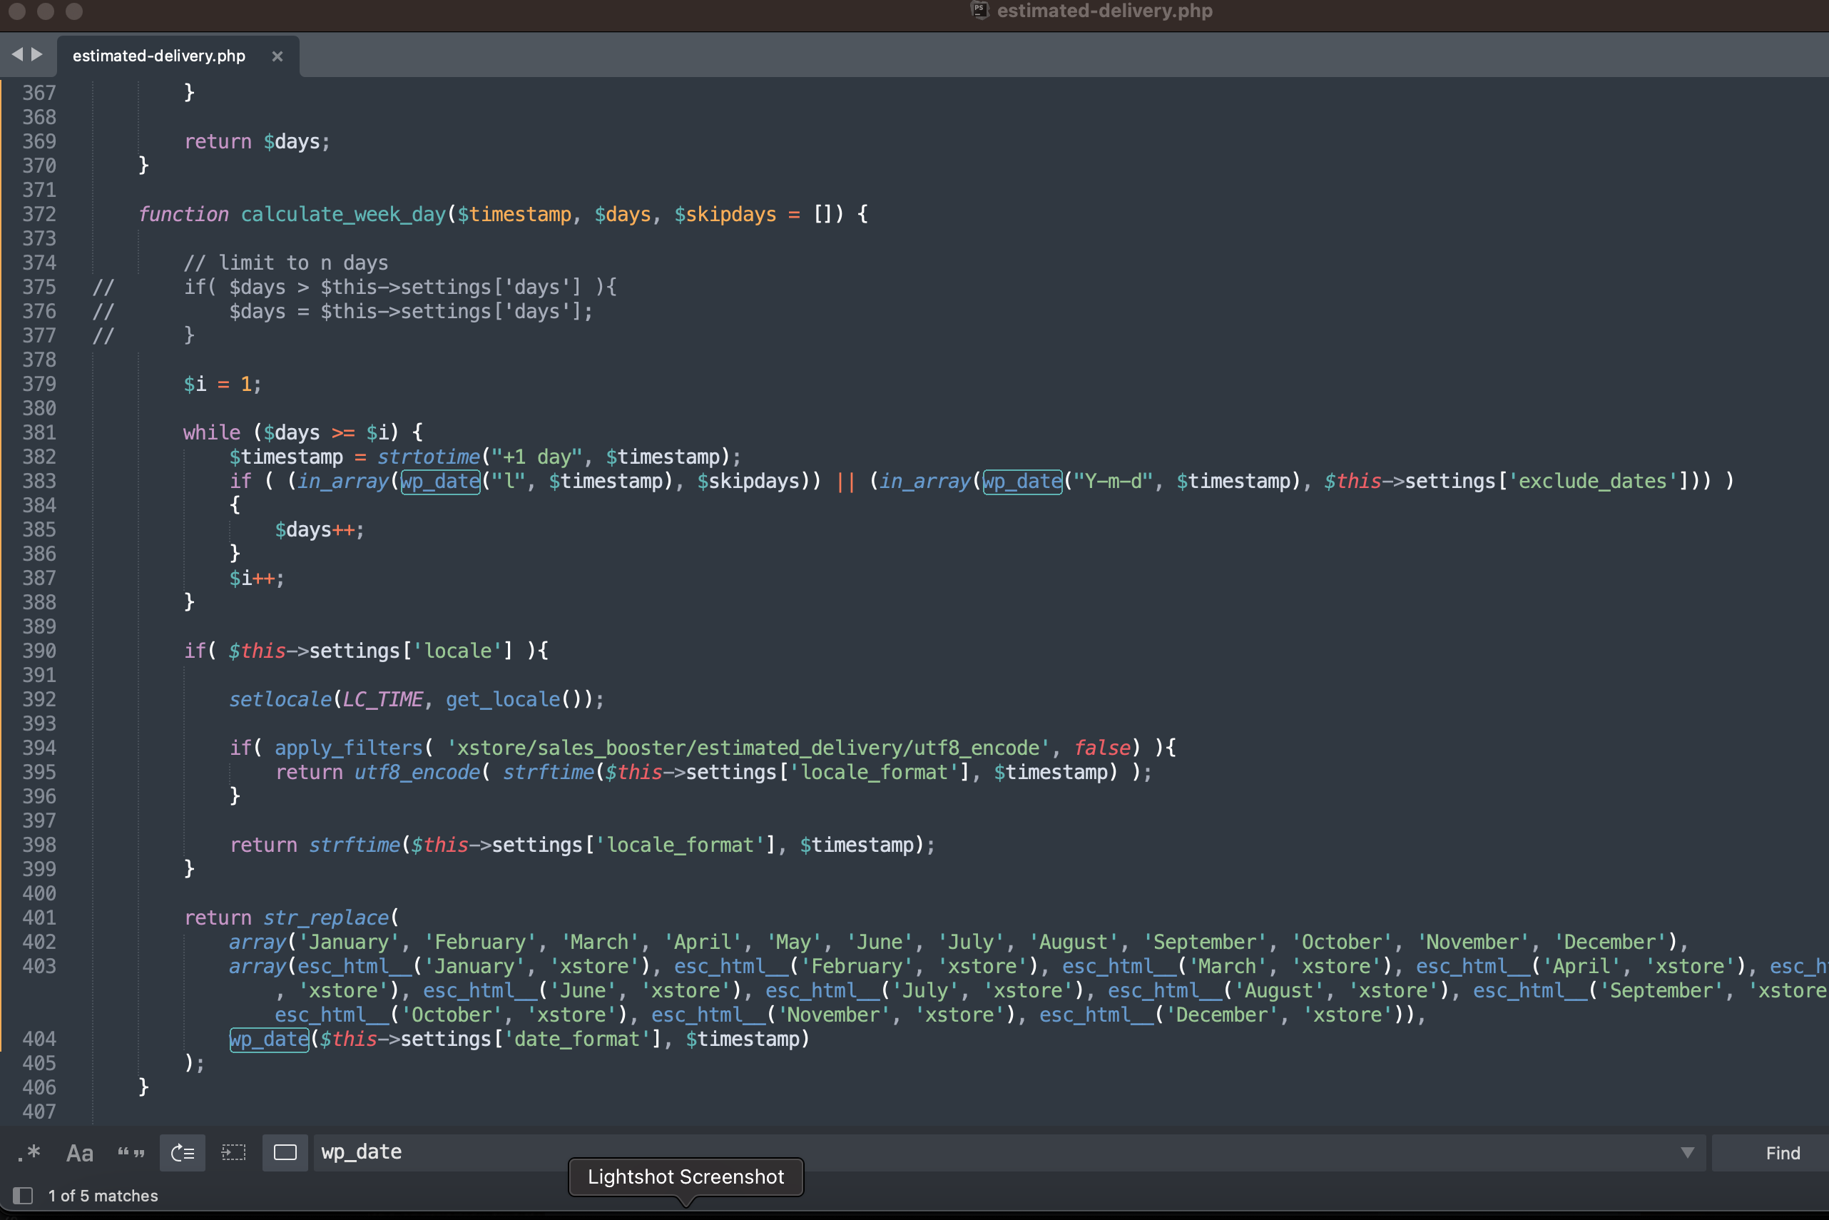Click '$days++;' on line 385
The width and height of the screenshot is (1829, 1220).
click(319, 530)
